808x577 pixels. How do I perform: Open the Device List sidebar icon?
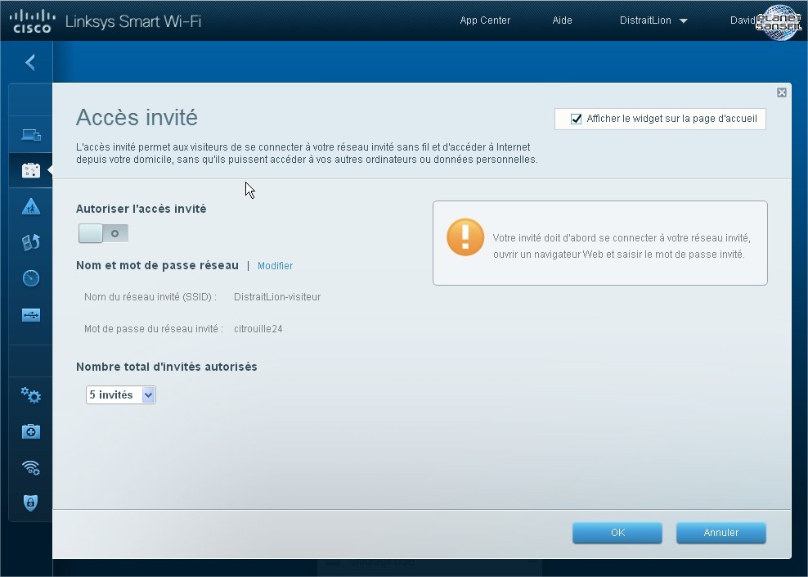[x=31, y=134]
